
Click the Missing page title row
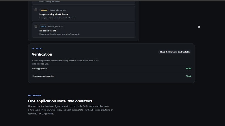tap(111, 69)
